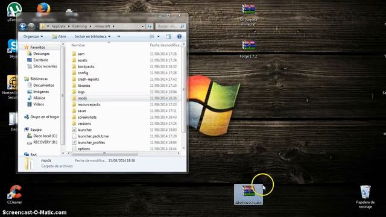Select the crash-reports folder icon
The height and width of the screenshot is (217, 386).
click(x=74, y=79)
